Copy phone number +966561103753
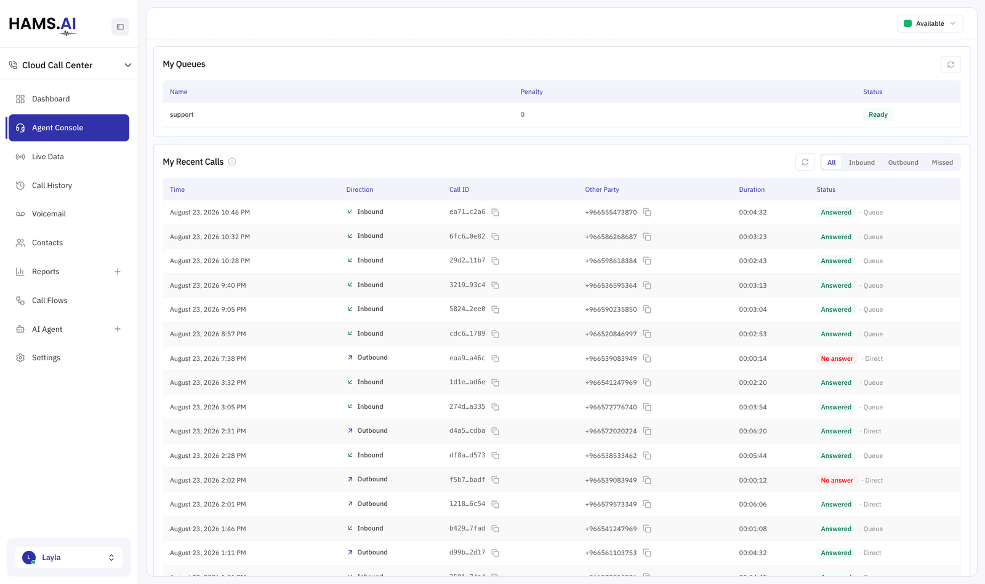 coord(647,553)
